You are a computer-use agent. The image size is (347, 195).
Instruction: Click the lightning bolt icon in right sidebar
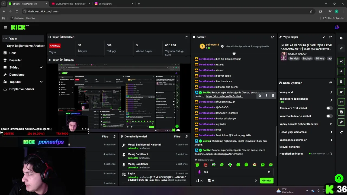341,71
